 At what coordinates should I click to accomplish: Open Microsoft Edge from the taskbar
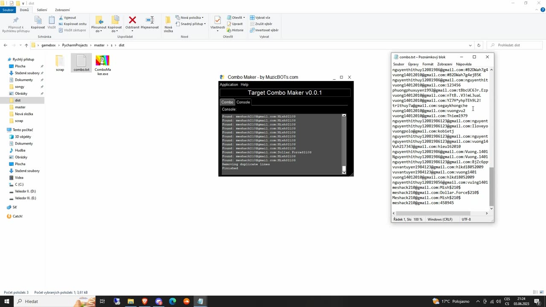click(172, 301)
